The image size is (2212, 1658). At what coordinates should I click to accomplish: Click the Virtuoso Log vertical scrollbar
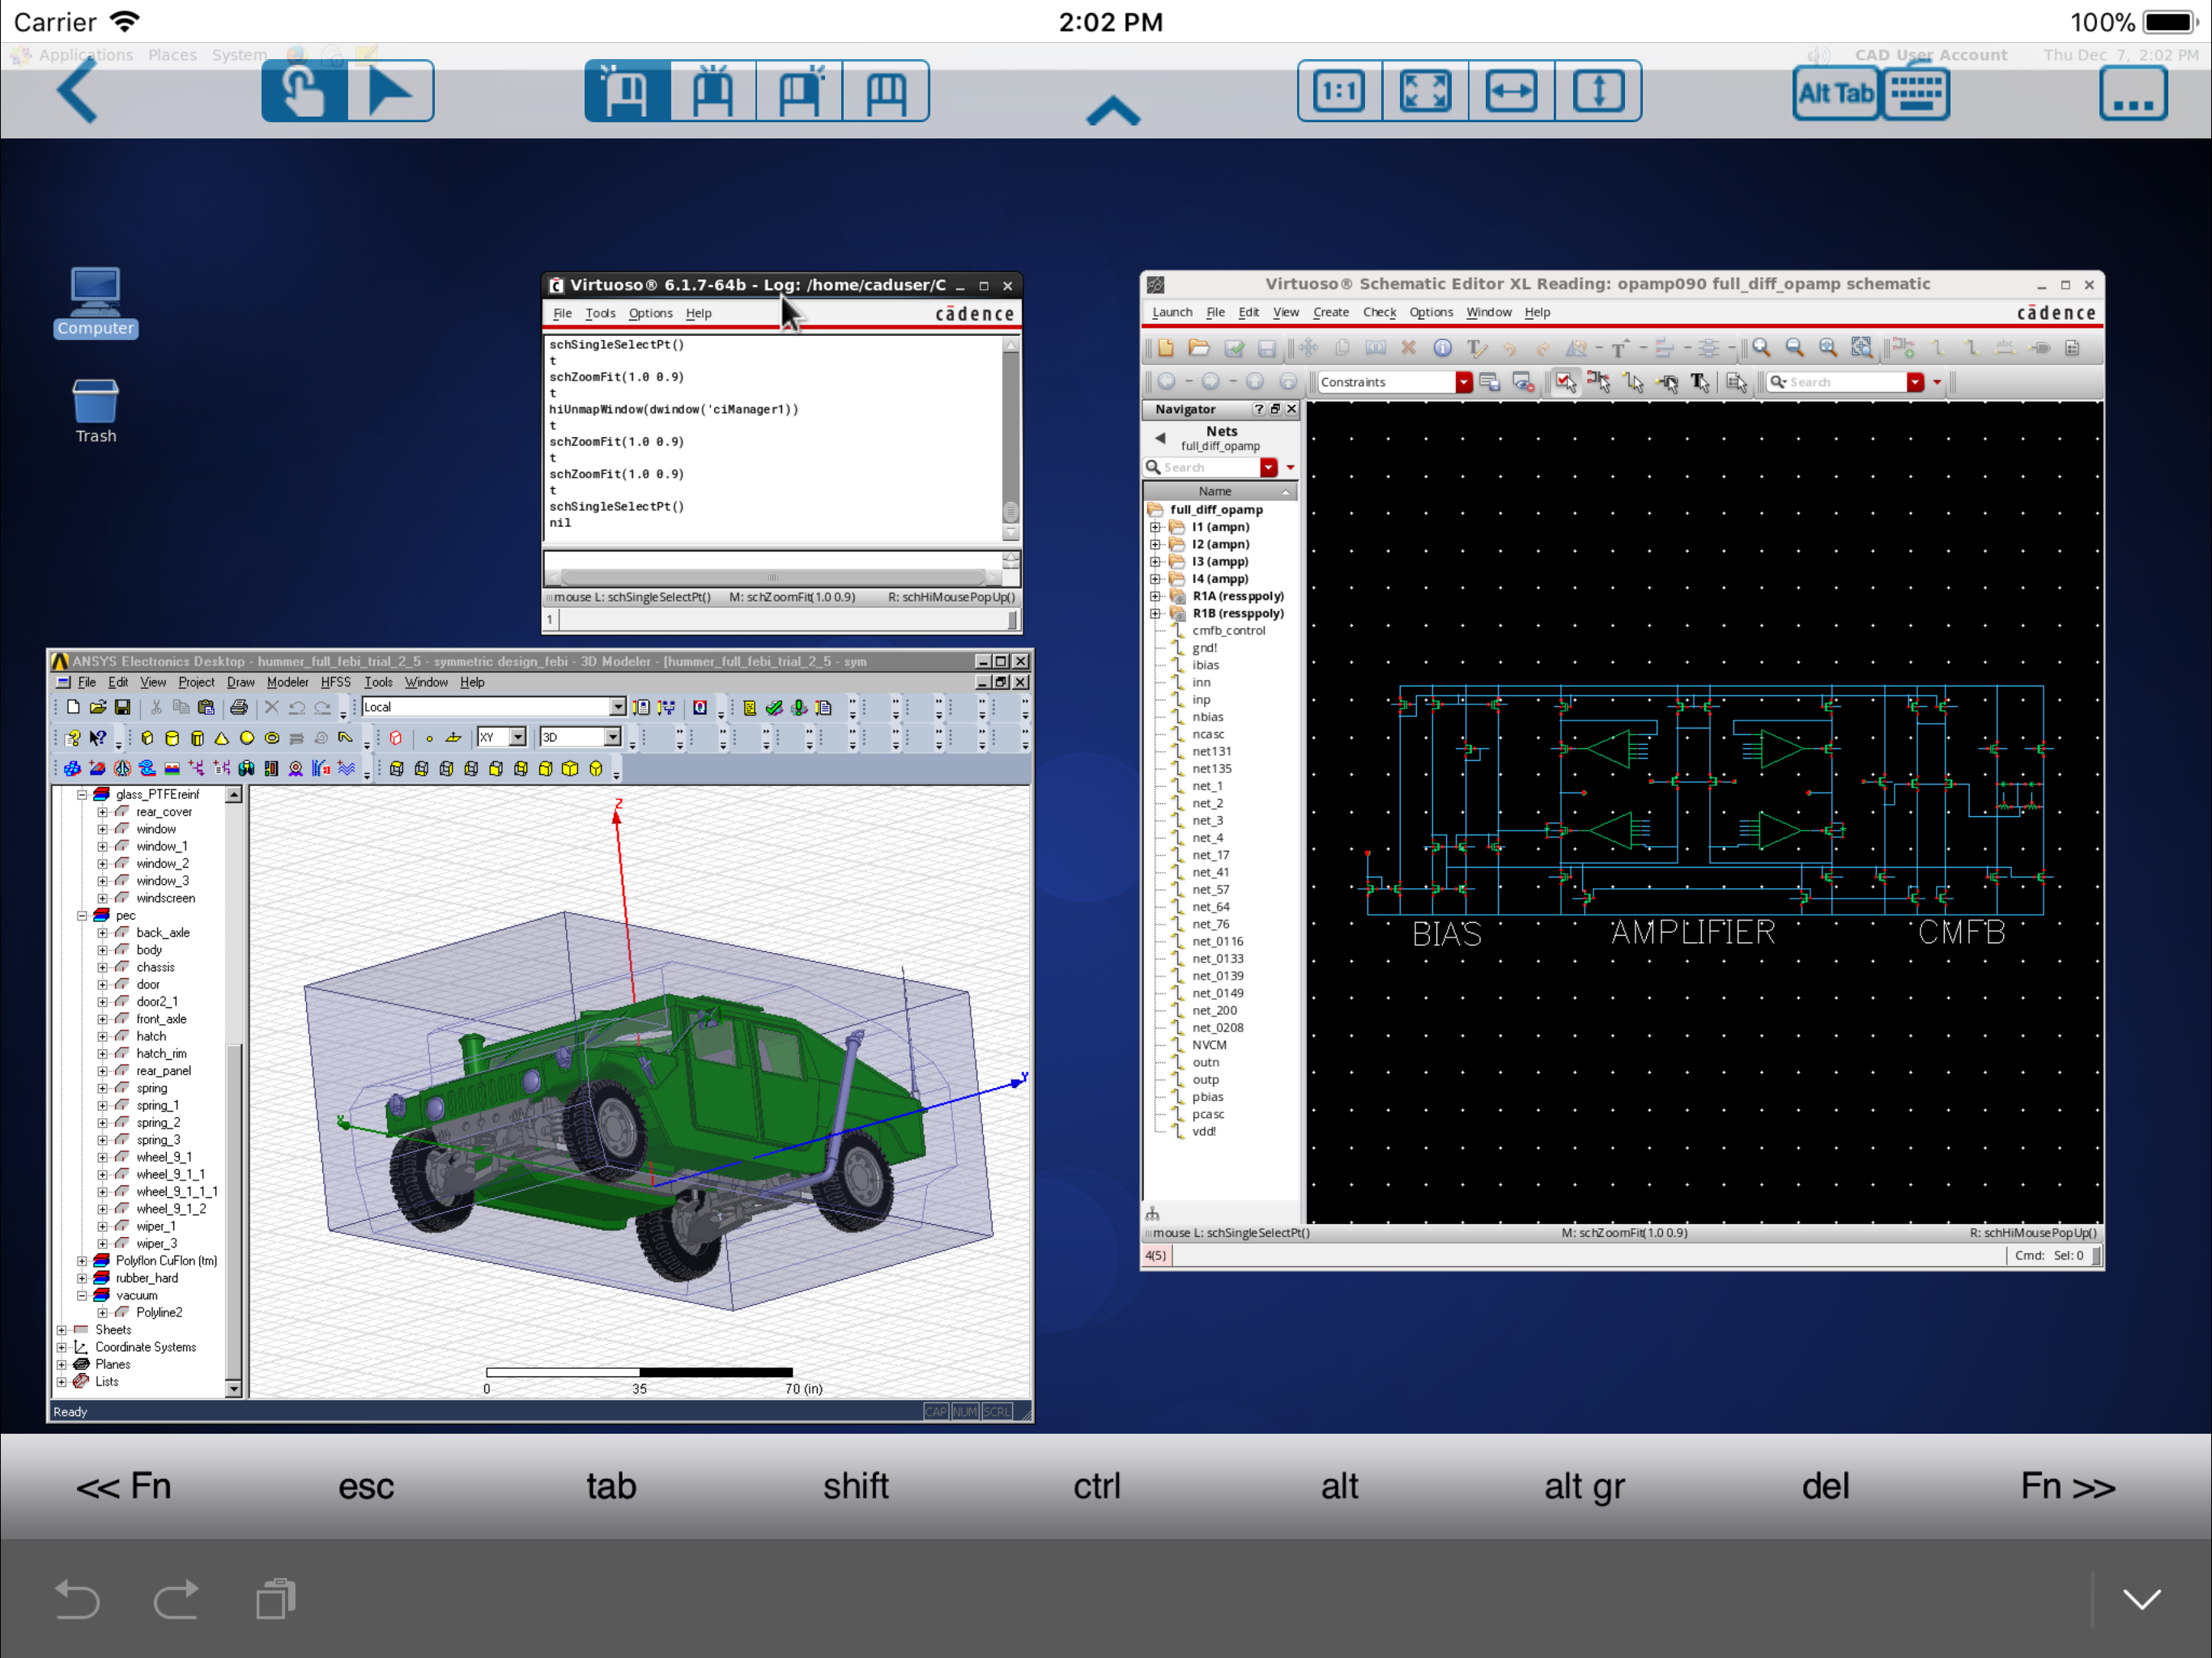1011,438
